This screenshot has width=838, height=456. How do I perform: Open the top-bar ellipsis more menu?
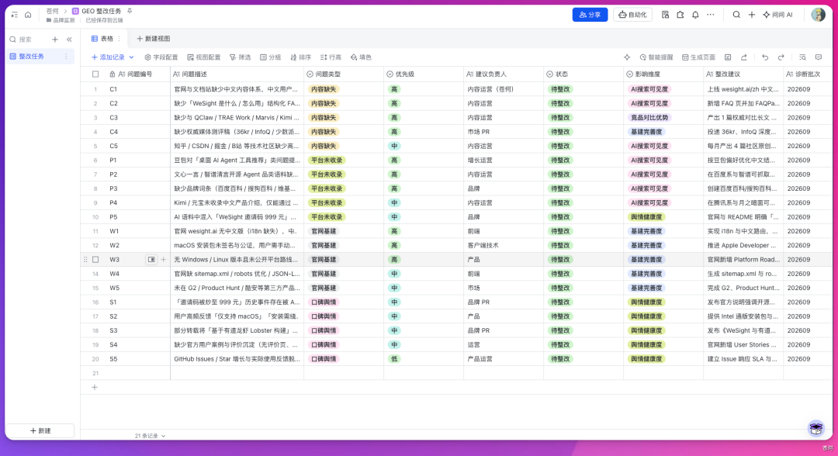710,15
